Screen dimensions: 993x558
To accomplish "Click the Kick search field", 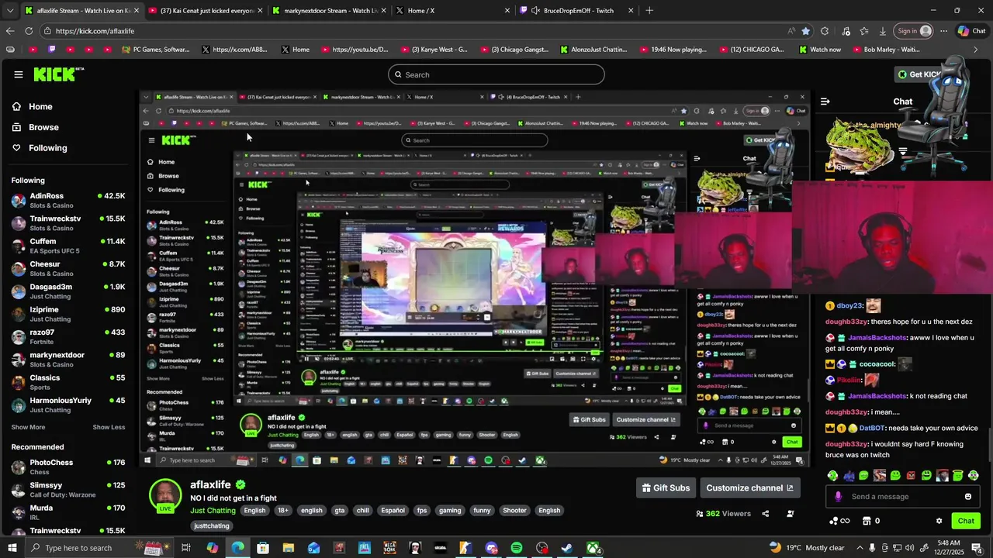I will 496,74.
